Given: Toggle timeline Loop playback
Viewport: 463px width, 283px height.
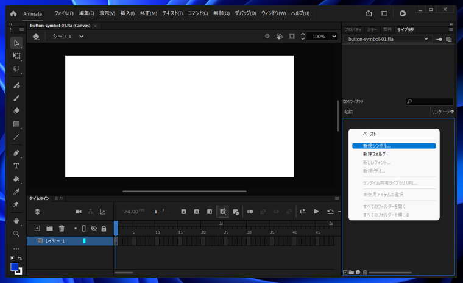Looking at the screenshot, I should (x=303, y=212).
